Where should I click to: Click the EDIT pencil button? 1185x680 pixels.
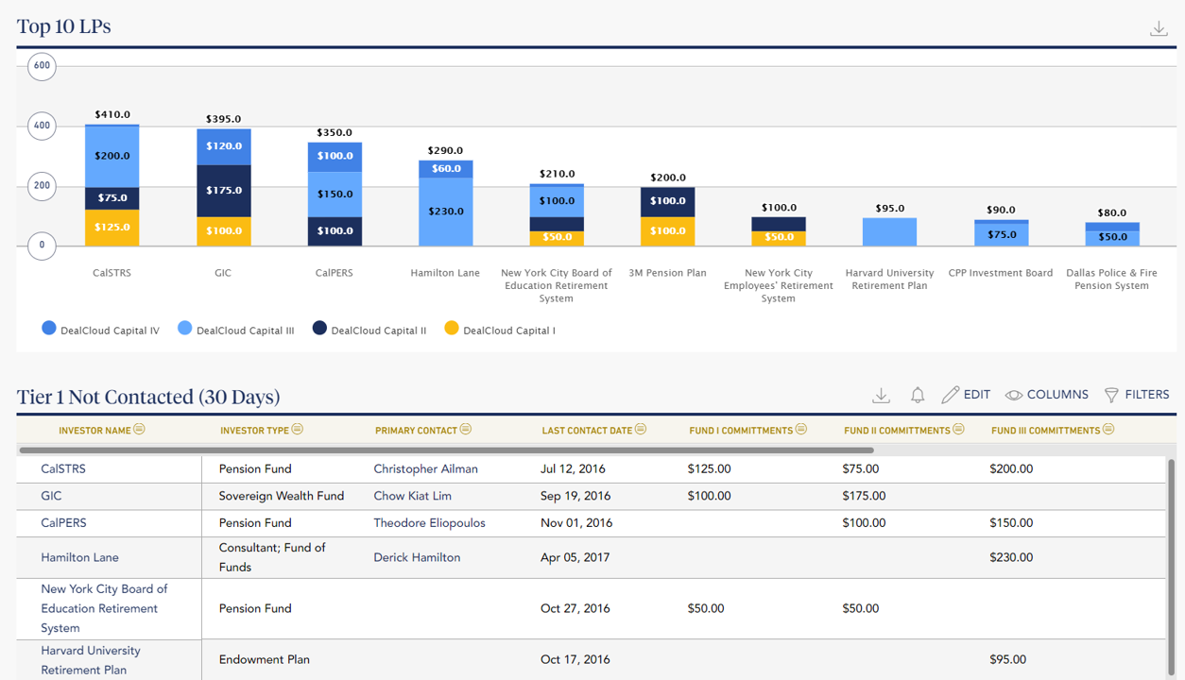pyautogui.click(x=966, y=395)
